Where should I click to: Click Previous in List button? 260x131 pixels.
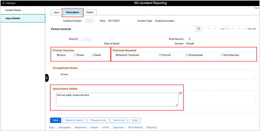(98, 120)
